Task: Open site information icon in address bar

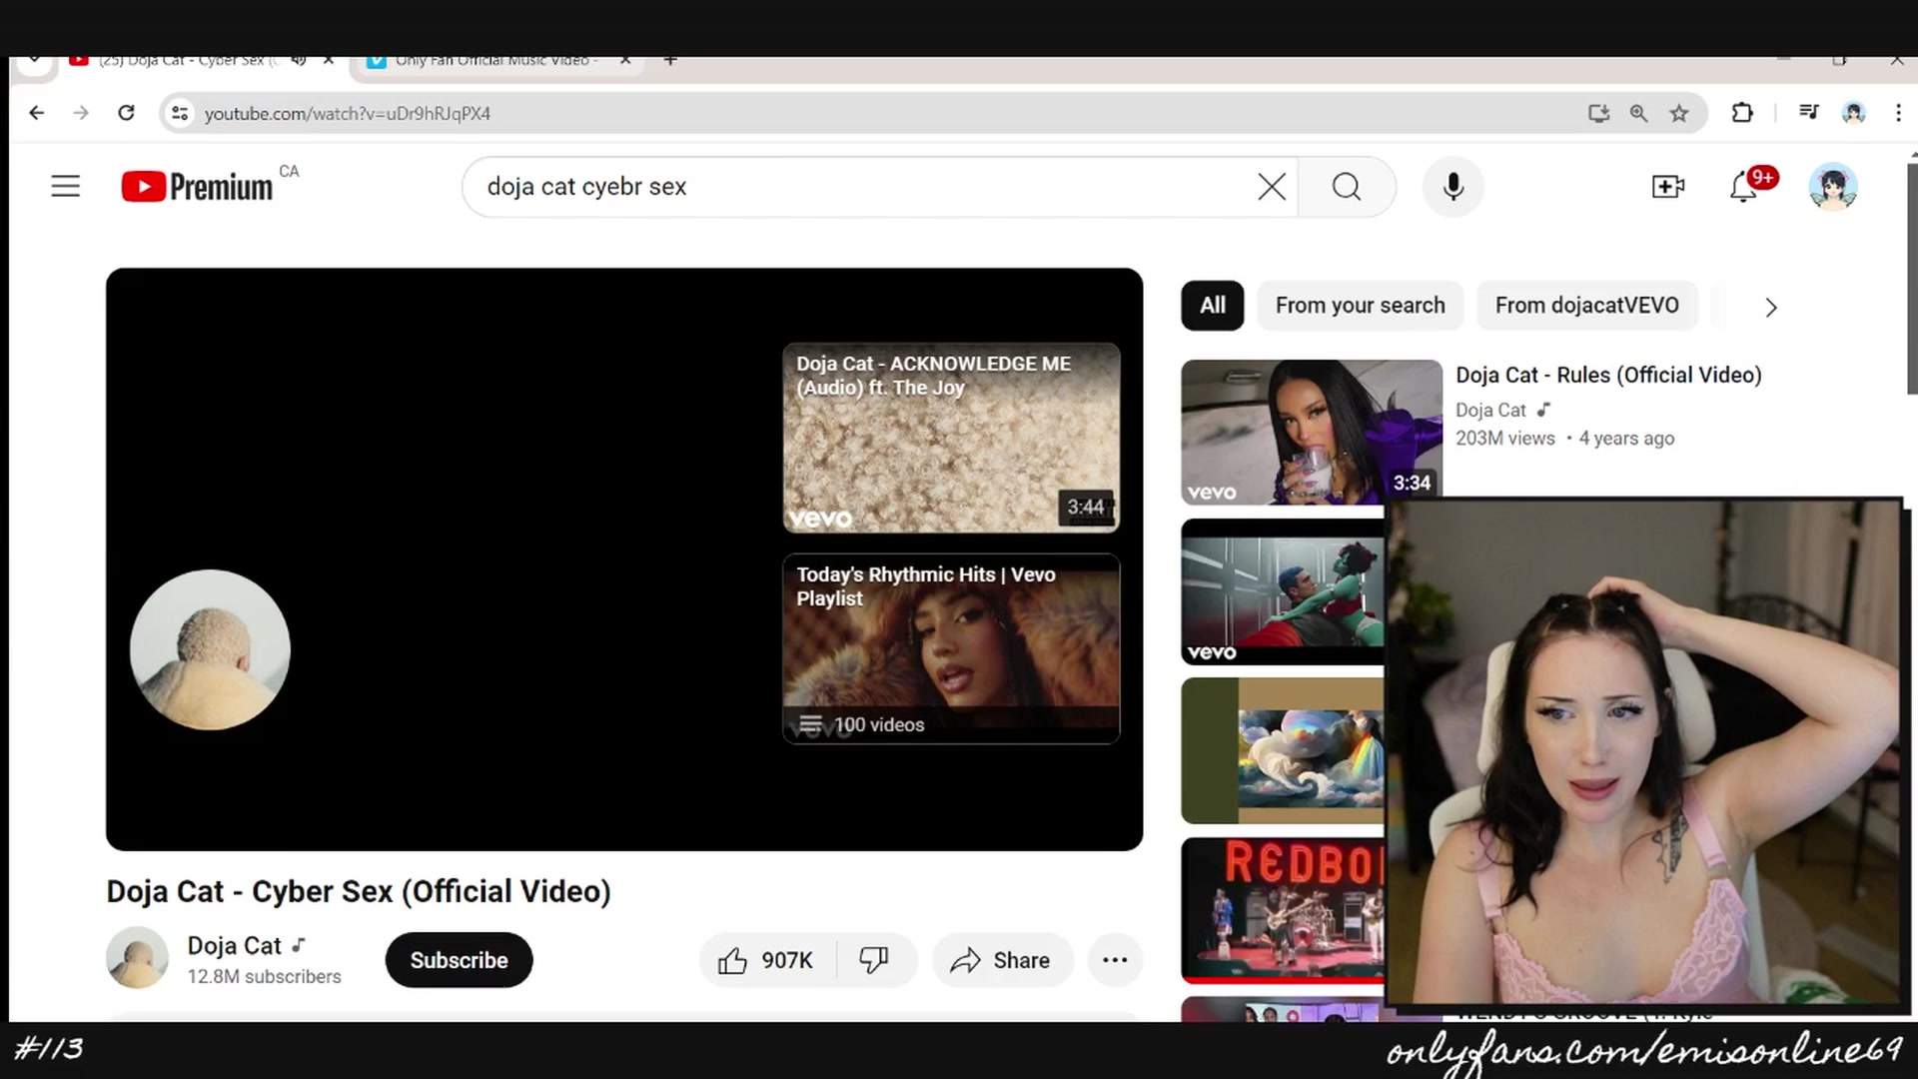Action: tap(180, 113)
